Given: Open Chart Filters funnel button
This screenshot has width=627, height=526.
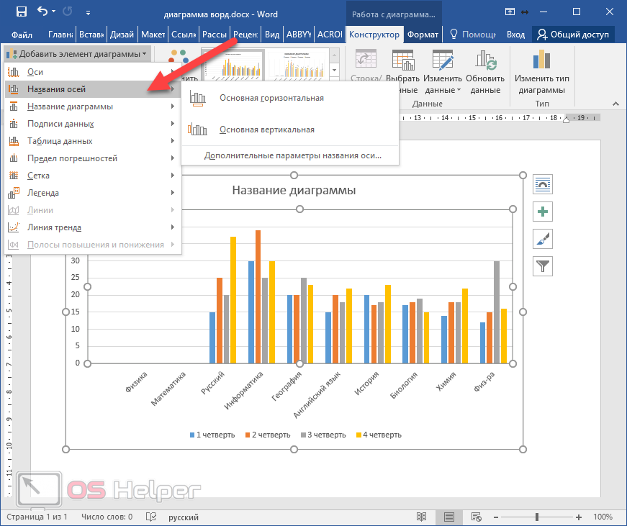Looking at the screenshot, I should (x=542, y=266).
